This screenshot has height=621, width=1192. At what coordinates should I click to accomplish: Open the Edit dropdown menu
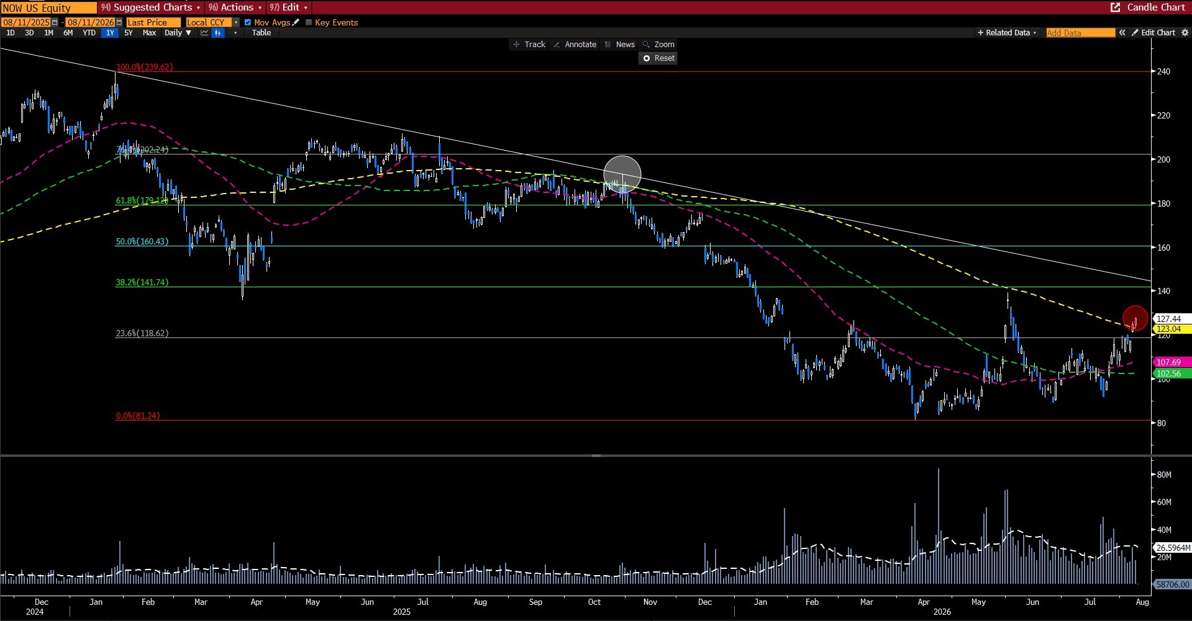(x=289, y=7)
